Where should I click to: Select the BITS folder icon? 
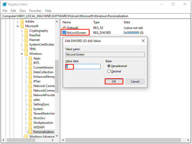pos(30,63)
